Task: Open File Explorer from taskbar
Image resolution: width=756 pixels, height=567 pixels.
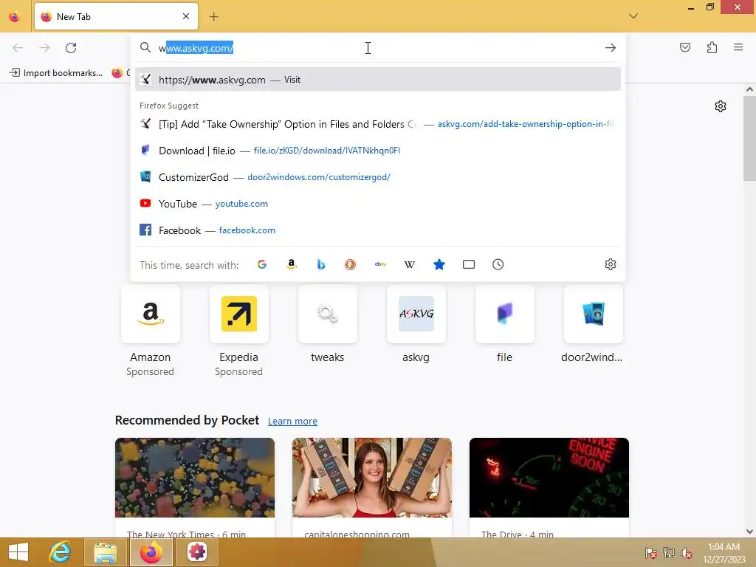Action: tap(106, 552)
